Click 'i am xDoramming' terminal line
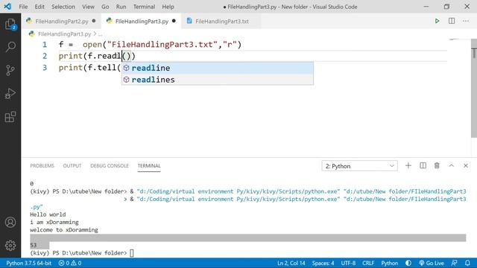The image size is (477, 268). 54,222
